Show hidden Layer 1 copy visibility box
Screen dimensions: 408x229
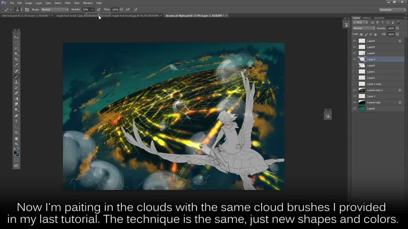(x=354, y=84)
